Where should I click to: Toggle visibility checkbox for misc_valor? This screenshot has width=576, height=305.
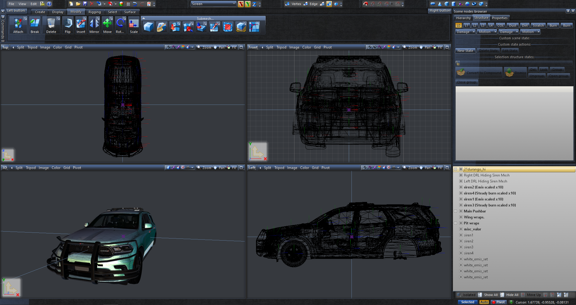tap(461, 229)
